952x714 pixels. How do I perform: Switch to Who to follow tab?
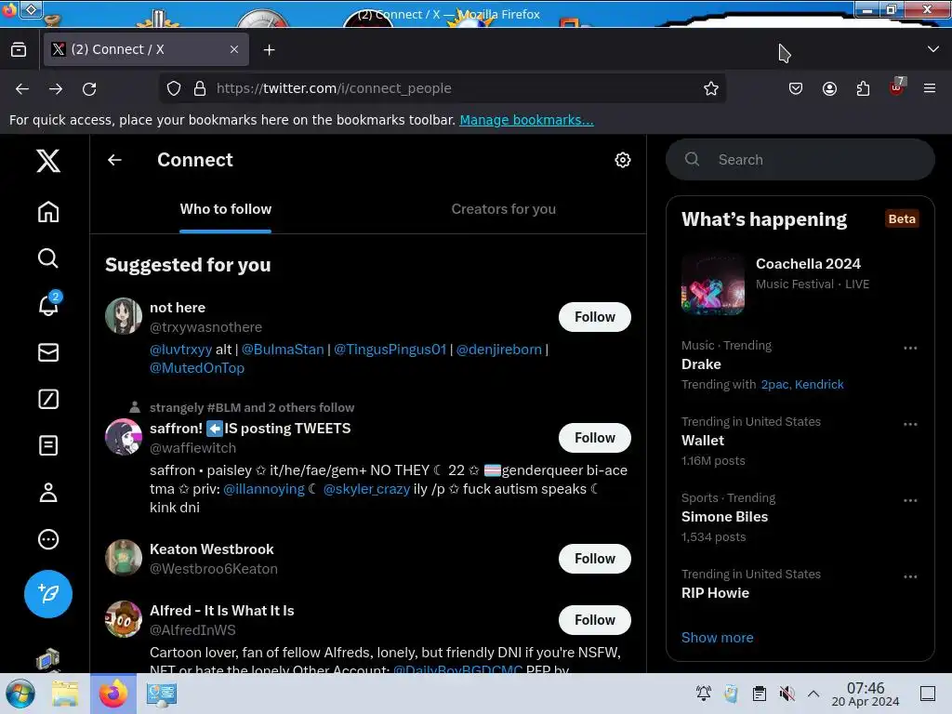(x=225, y=209)
